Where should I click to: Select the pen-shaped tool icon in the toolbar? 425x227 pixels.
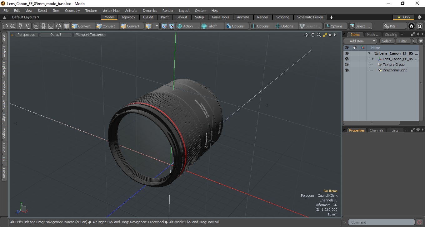20,26
